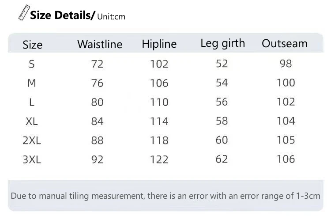Viewport: 331px width, 216px height.
Task: Click the Unit:cm label
Action: [x=111, y=17]
